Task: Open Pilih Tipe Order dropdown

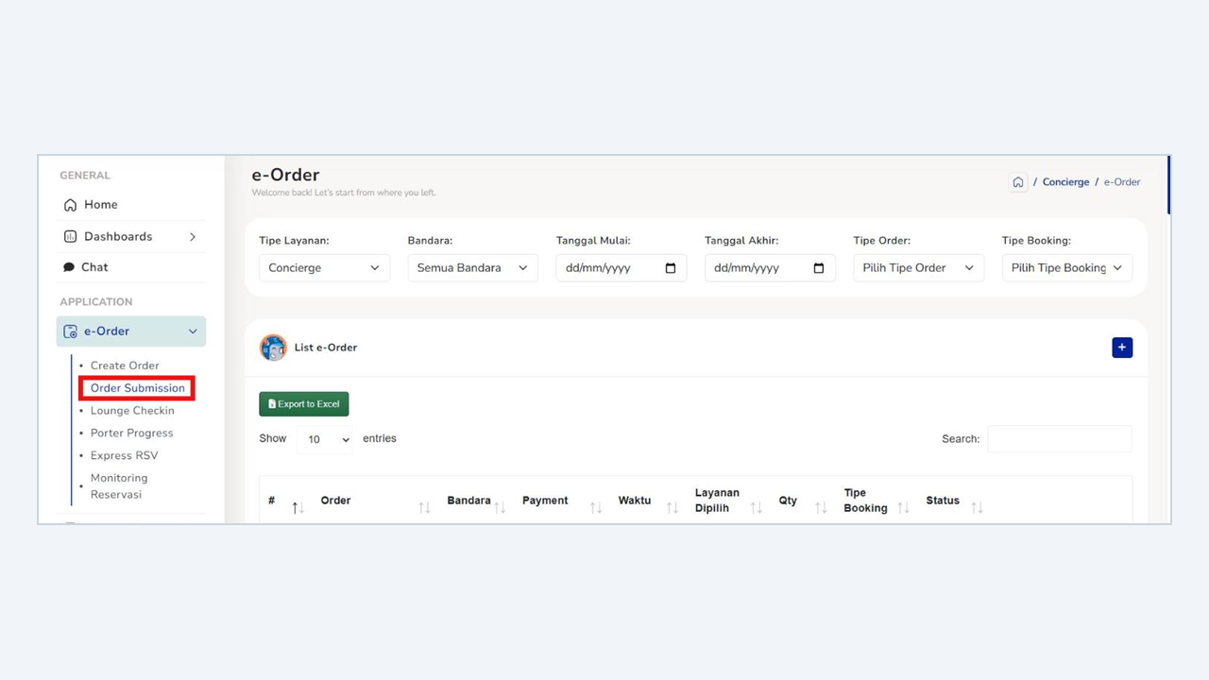Action: point(918,268)
